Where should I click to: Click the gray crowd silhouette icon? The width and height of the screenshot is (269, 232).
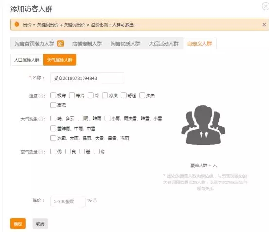203,125
